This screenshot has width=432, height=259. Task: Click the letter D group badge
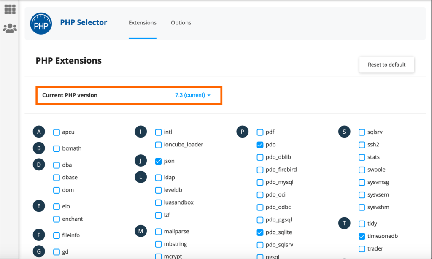(39, 165)
